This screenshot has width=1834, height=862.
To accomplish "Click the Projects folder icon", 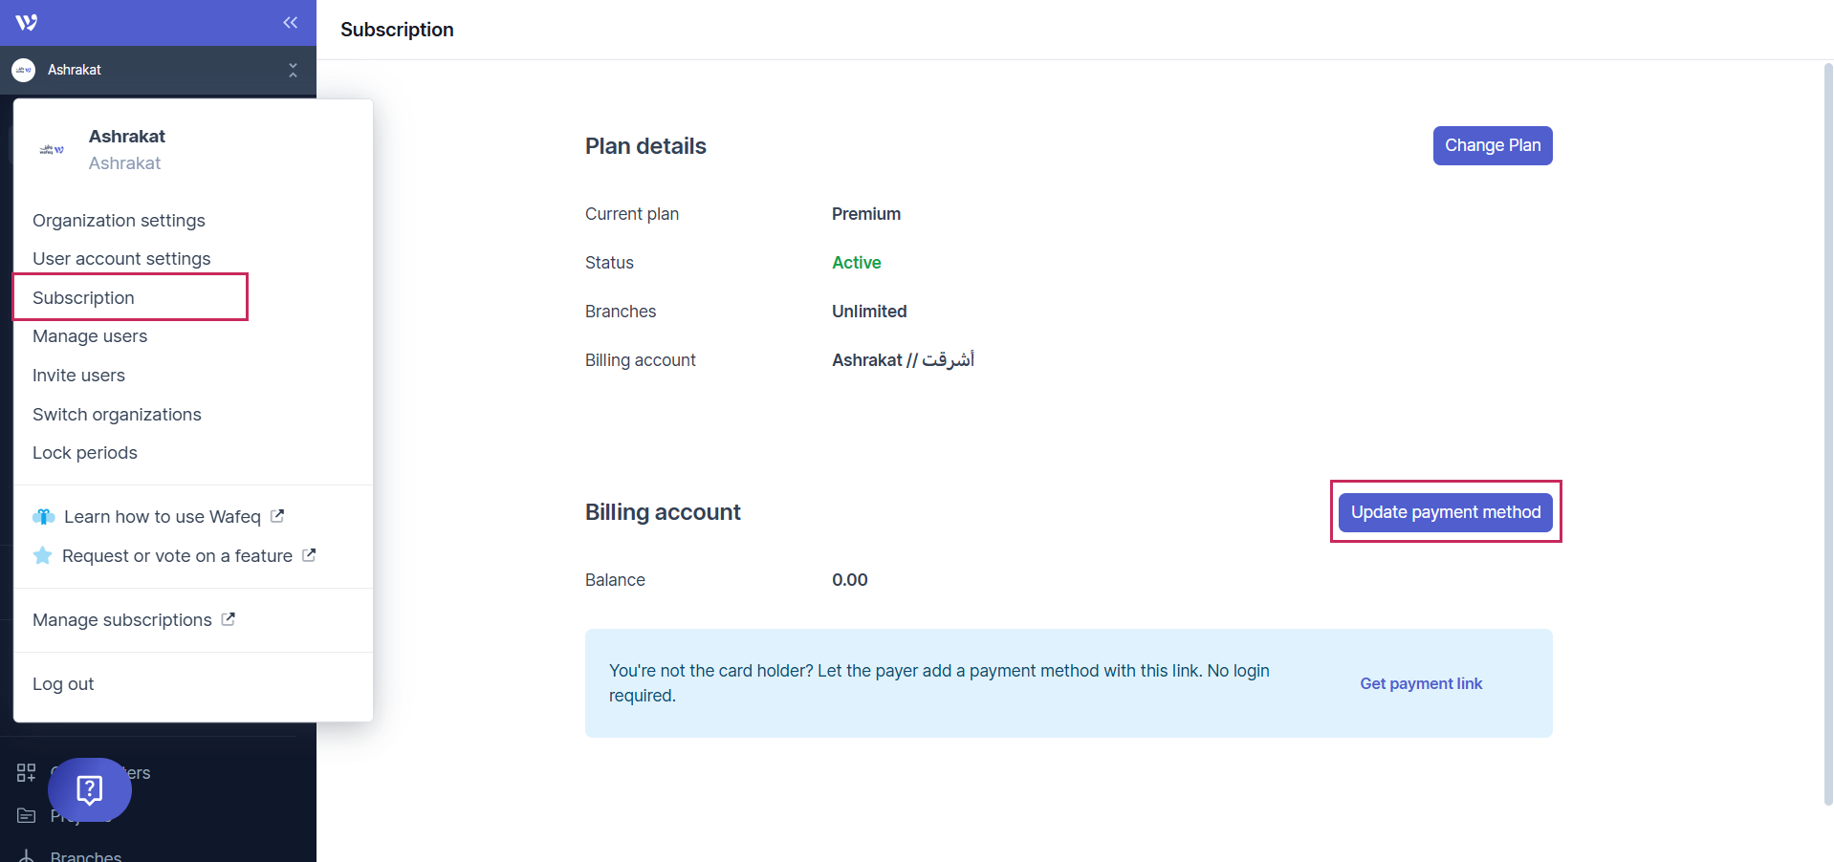I will click(26, 815).
